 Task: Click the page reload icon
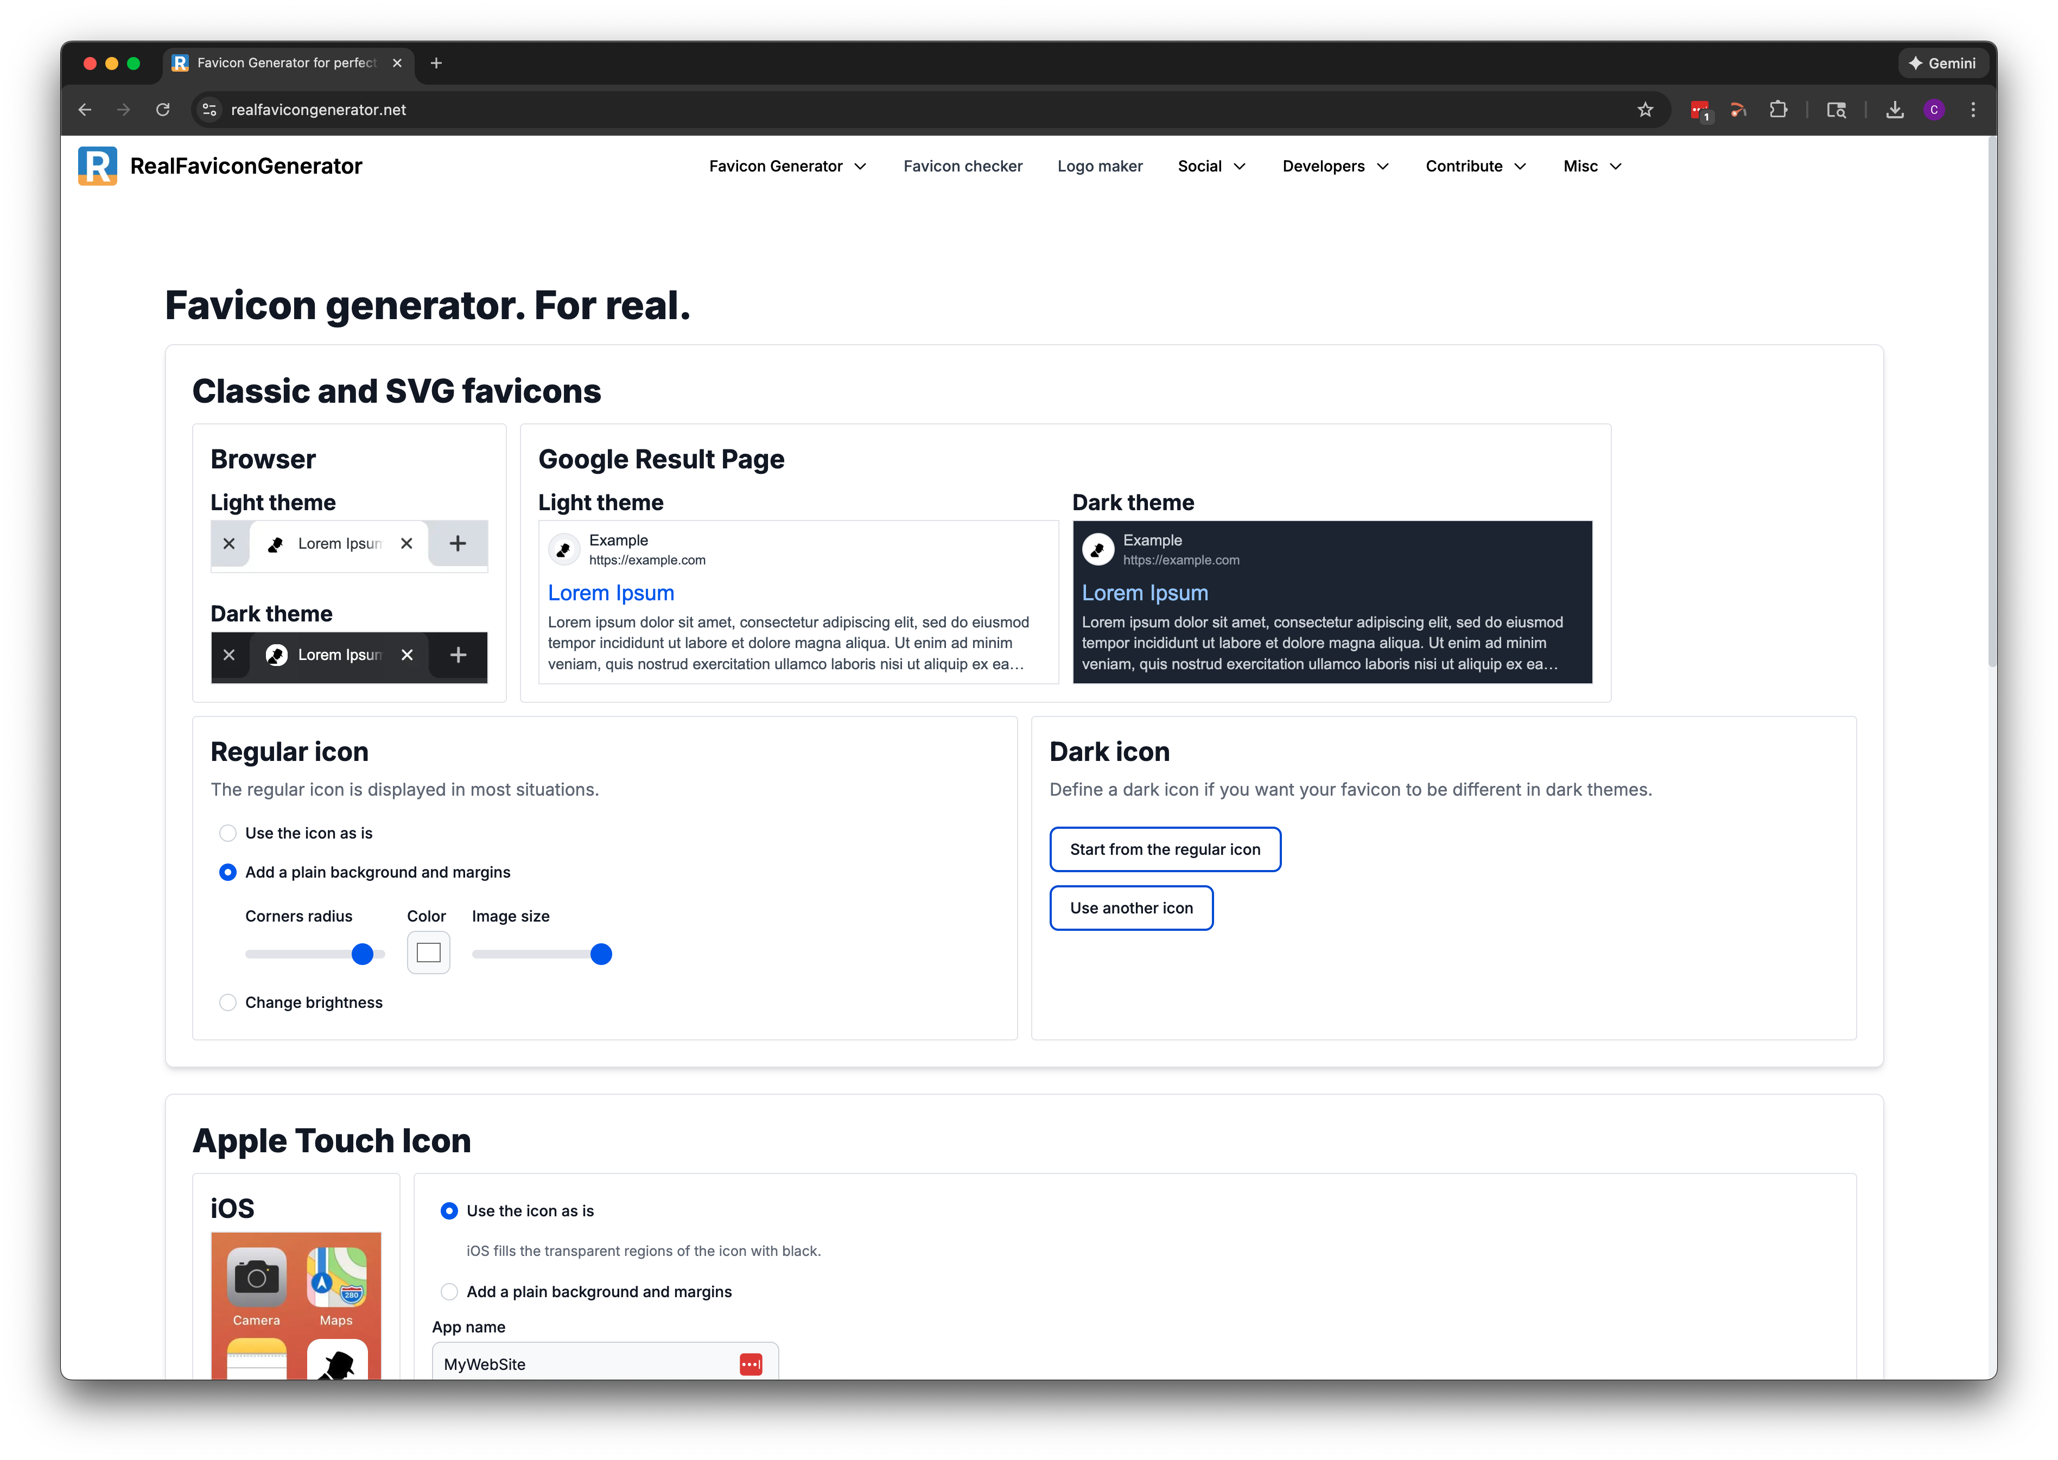coord(163,109)
